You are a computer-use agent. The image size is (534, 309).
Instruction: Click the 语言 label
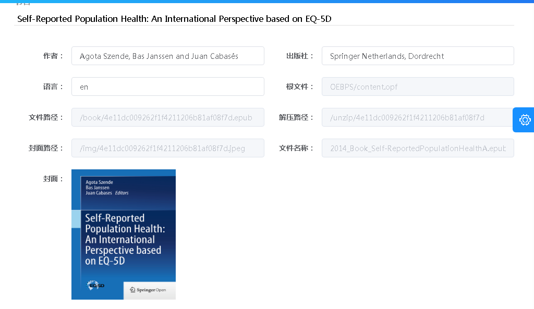pos(53,86)
